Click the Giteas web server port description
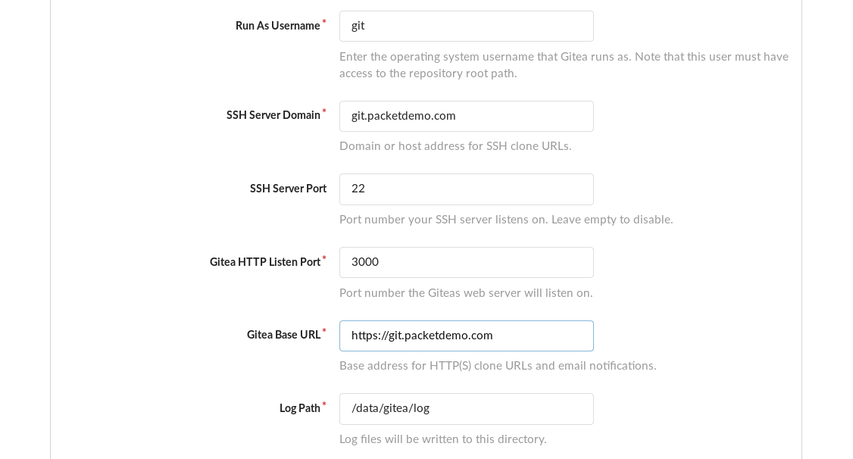 tap(466, 292)
